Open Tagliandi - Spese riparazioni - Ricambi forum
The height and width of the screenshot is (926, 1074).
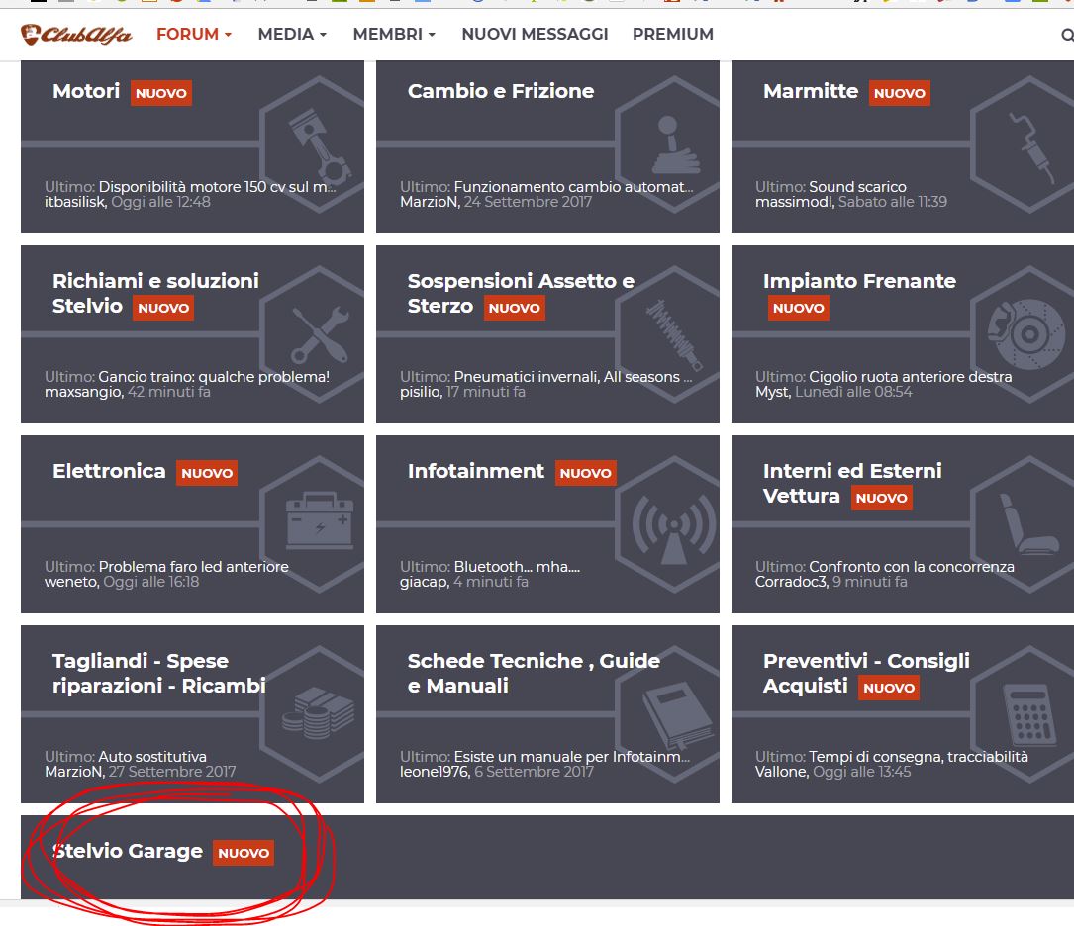[x=159, y=673]
